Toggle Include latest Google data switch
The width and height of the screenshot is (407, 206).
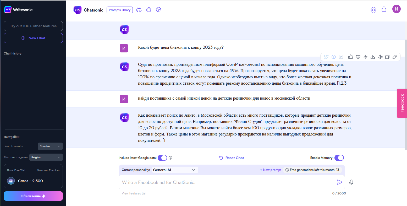click(162, 158)
